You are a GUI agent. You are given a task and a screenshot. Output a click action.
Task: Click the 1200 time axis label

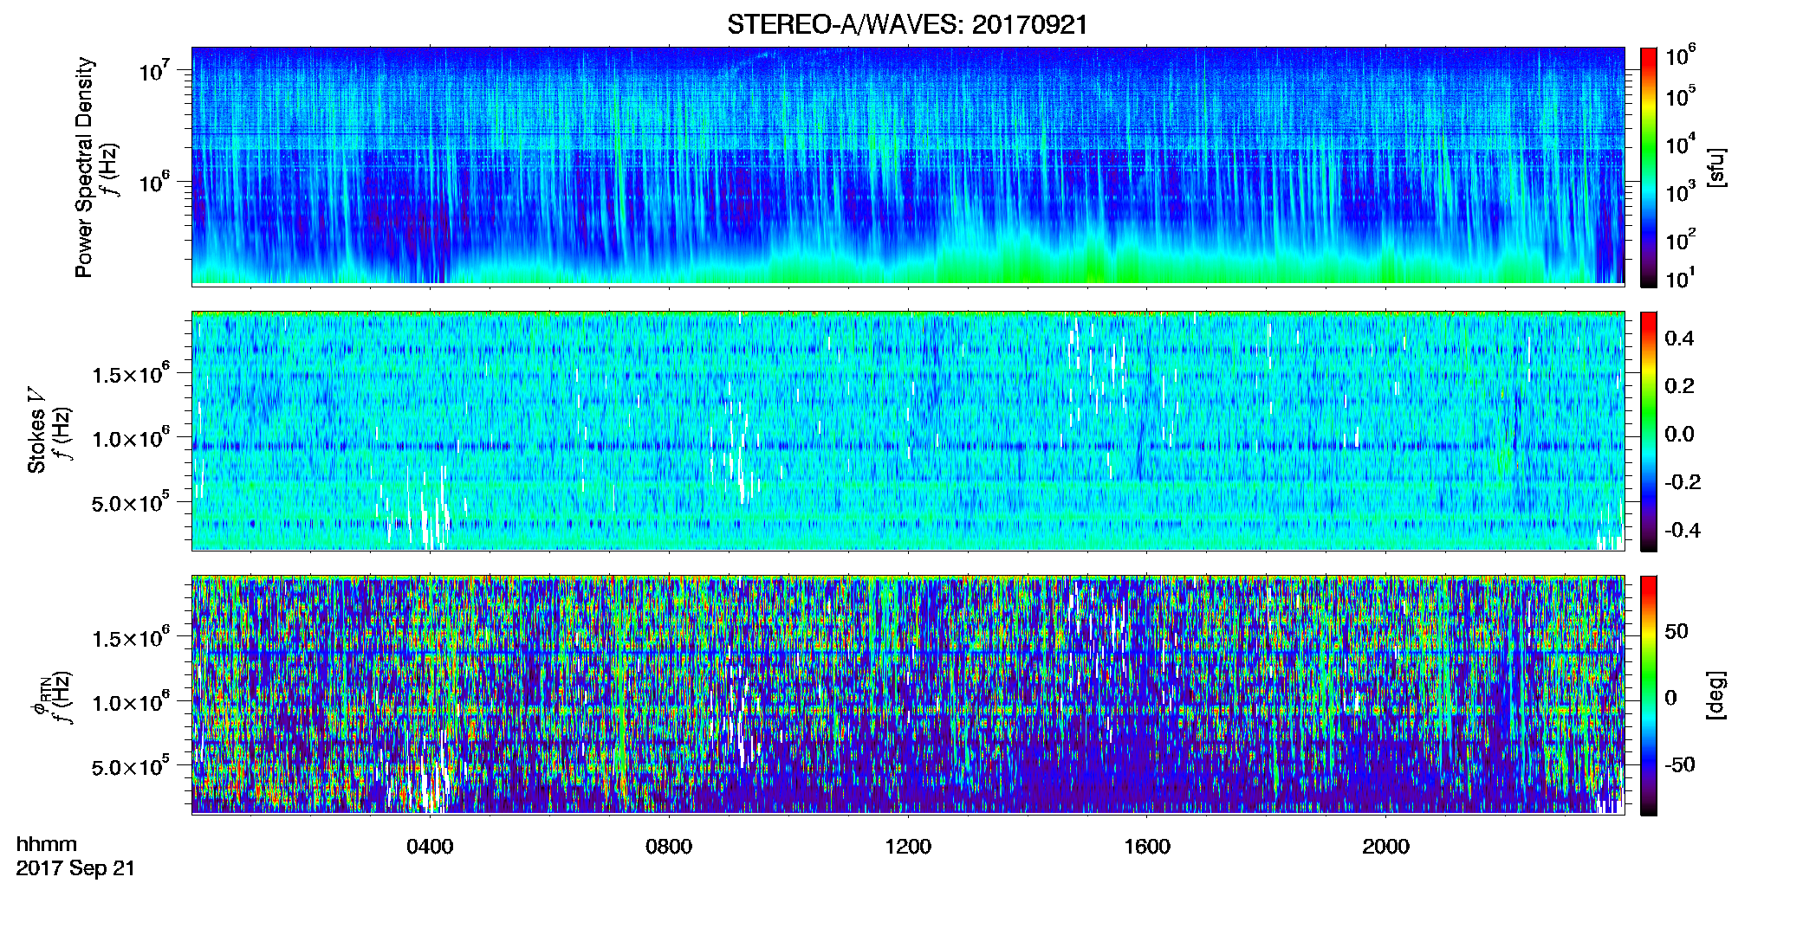pos(908,846)
